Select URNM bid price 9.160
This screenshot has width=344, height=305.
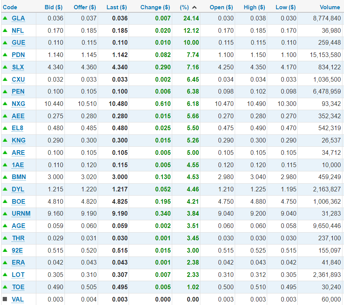pyautogui.click(x=55, y=214)
